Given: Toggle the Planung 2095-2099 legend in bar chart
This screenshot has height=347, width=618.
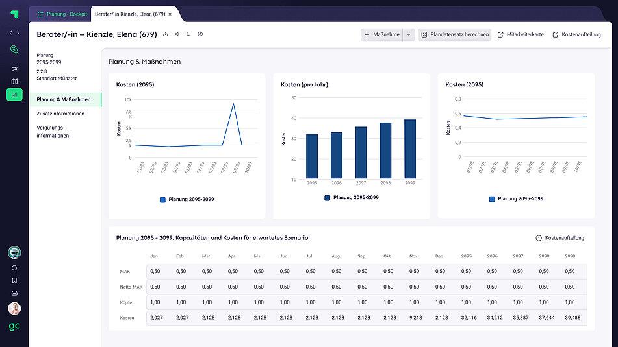Looking at the screenshot, I should 351,197.
